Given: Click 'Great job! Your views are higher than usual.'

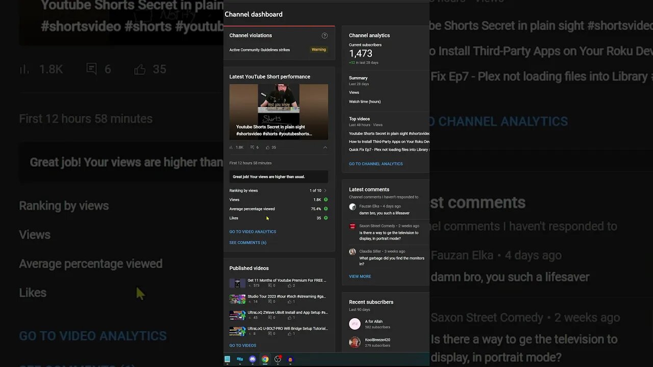Looking at the screenshot, I should [269, 177].
